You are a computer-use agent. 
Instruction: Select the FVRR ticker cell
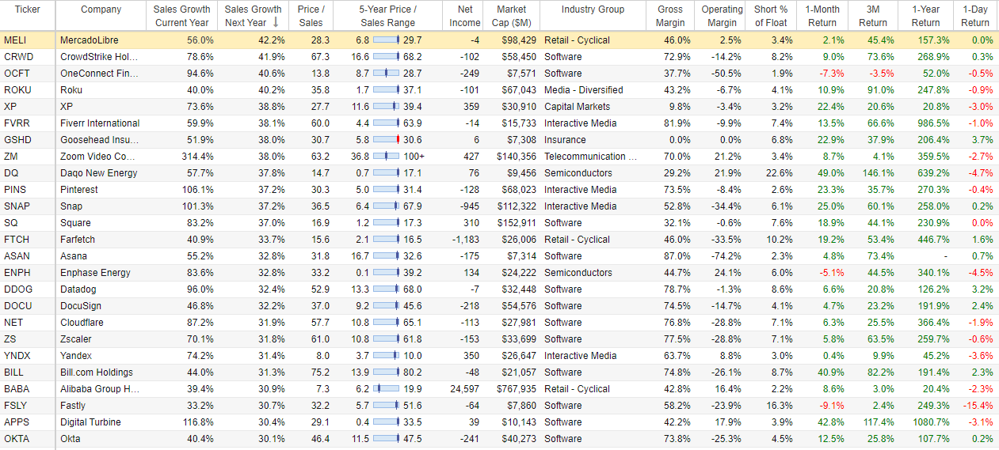click(16, 123)
